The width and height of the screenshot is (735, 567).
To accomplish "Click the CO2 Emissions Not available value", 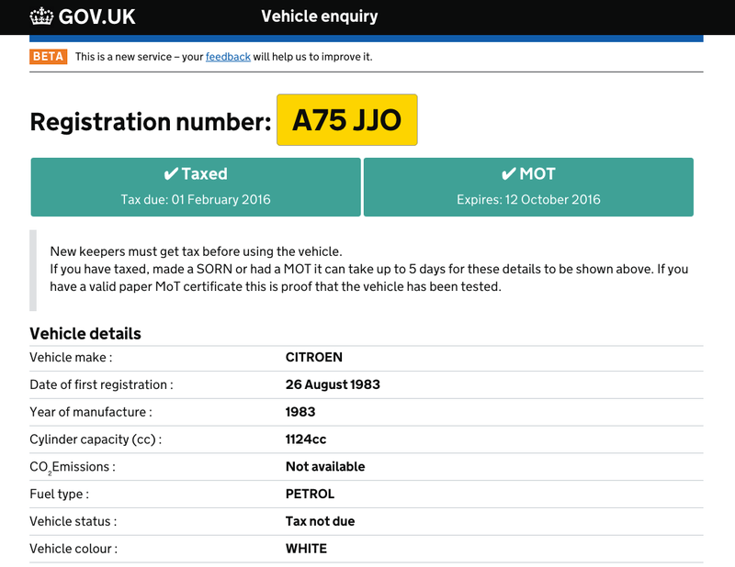I will click(325, 467).
